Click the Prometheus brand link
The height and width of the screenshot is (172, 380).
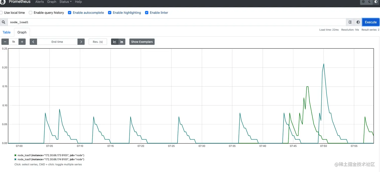pos(20,2)
